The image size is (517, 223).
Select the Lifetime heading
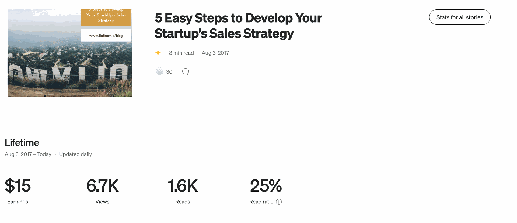[22, 142]
